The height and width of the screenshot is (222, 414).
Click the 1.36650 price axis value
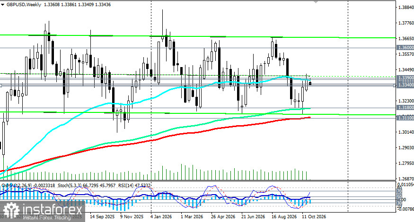(406, 38)
